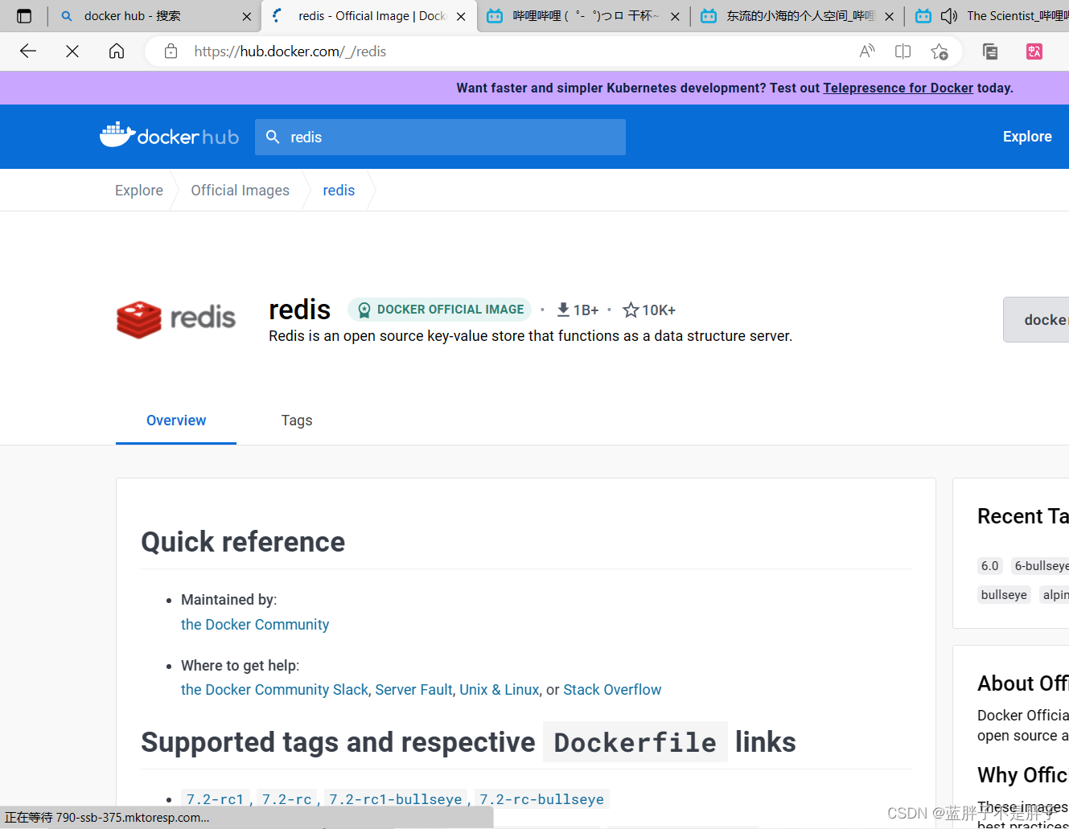Viewport: 1069px width, 829px height.
Task: Click the docker pull command button
Action: (1036, 320)
